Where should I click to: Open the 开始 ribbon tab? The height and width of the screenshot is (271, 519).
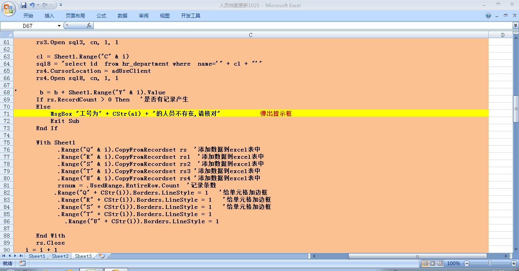tap(28, 16)
